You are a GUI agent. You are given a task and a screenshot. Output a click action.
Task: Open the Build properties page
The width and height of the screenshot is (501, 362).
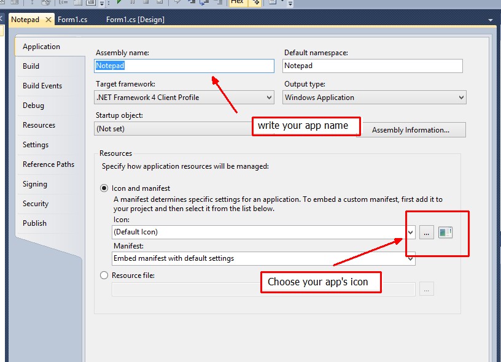coord(50,66)
